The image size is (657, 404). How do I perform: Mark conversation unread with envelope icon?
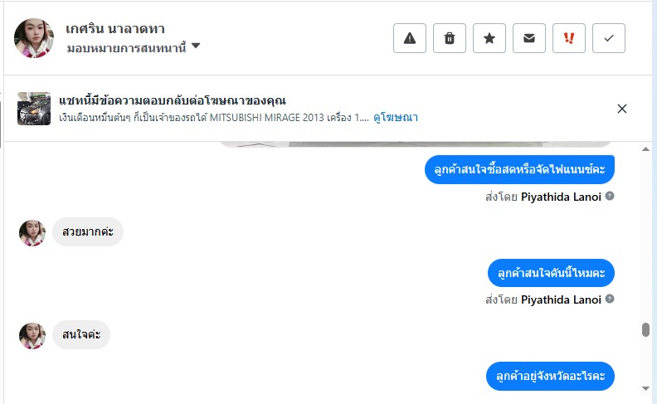pos(529,38)
